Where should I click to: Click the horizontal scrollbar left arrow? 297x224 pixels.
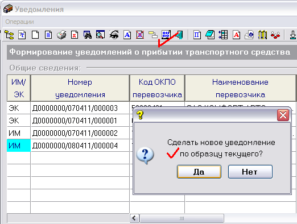pos(134,218)
